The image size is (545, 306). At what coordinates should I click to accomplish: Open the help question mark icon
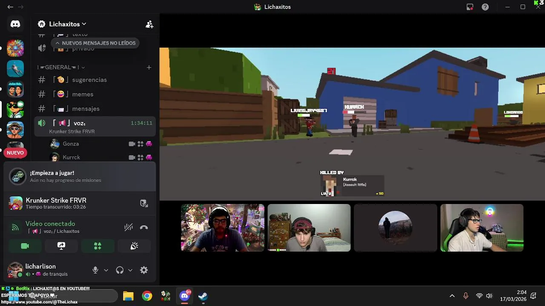tap(485, 7)
